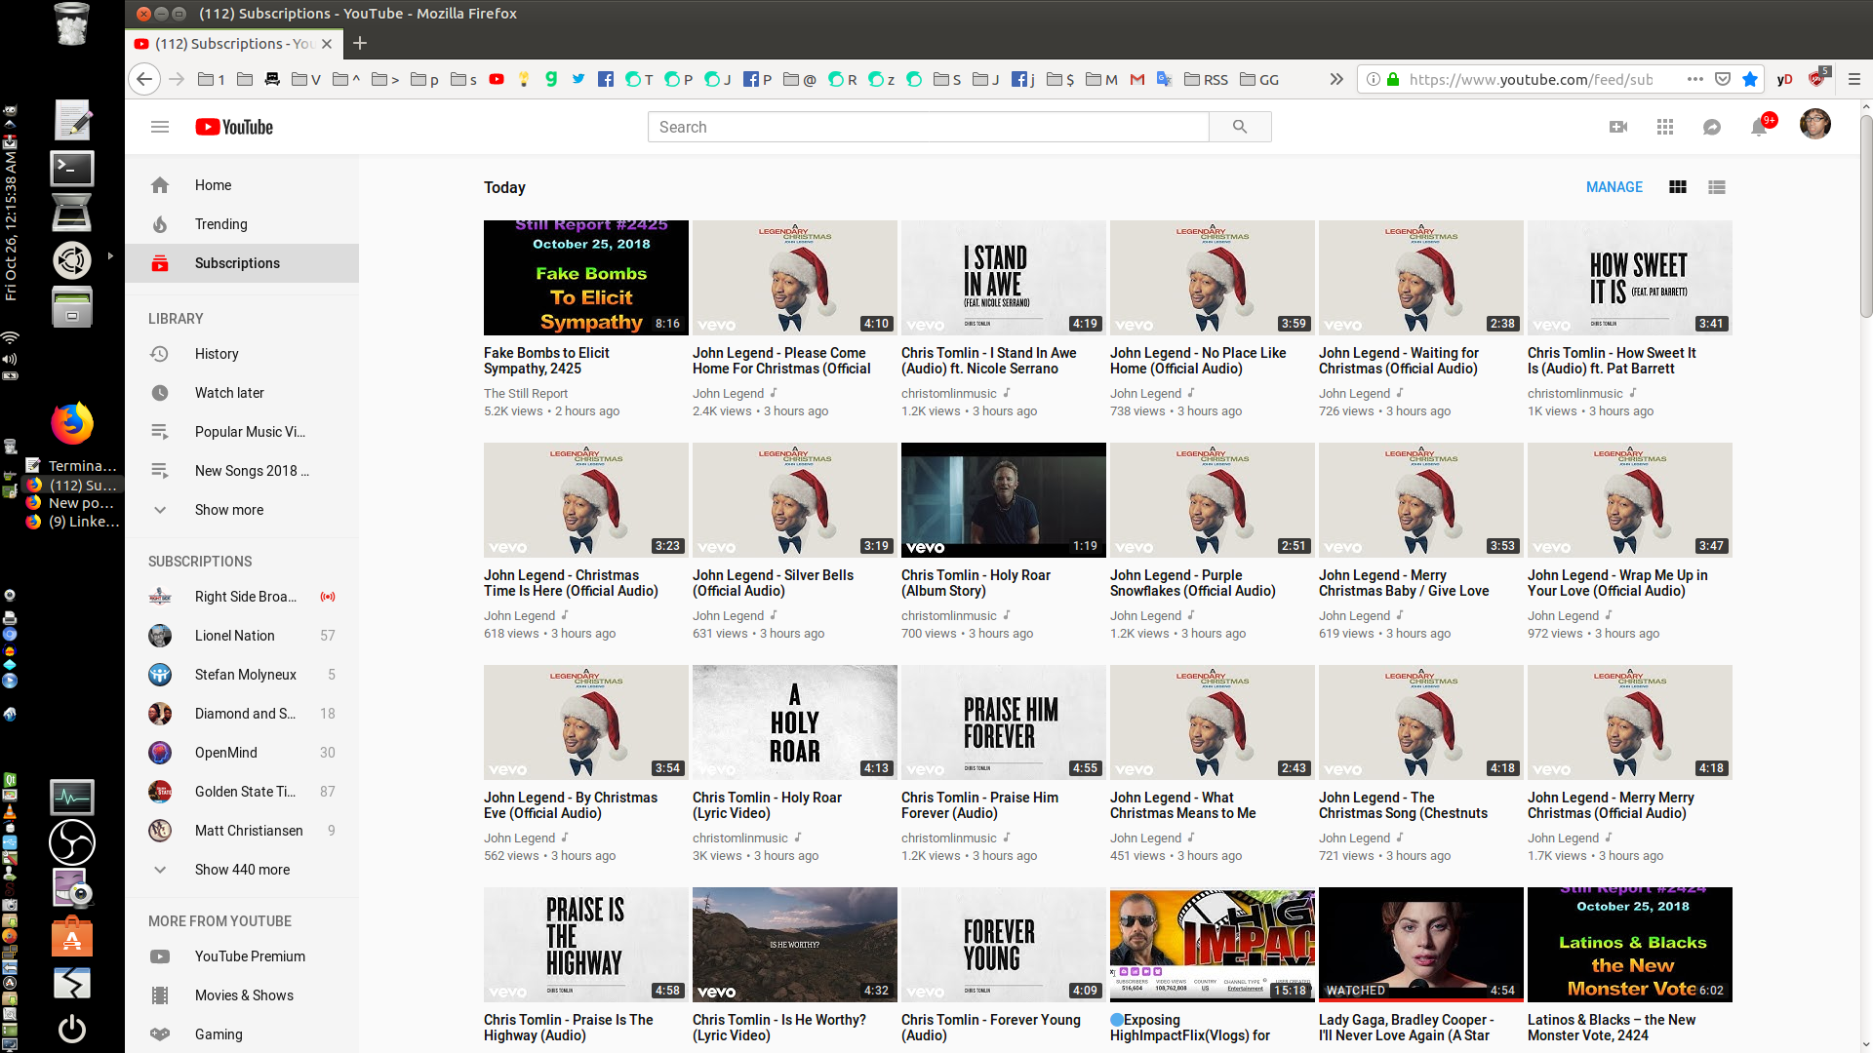This screenshot has width=1873, height=1053.
Task: Open the Twitter bookmark icon
Action: coord(578,79)
